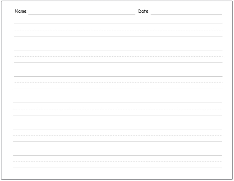Click the Name label text
Screen dimensions: 234x181
pos(20,11)
